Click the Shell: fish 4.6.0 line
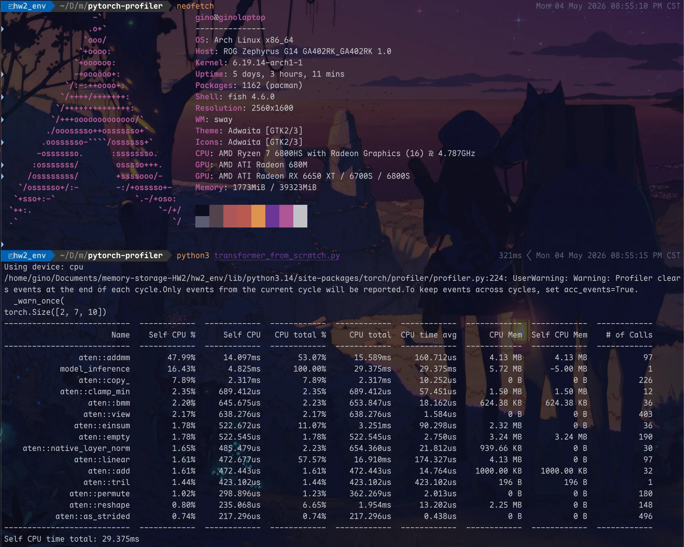This screenshot has width=684, height=547. (x=235, y=97)
